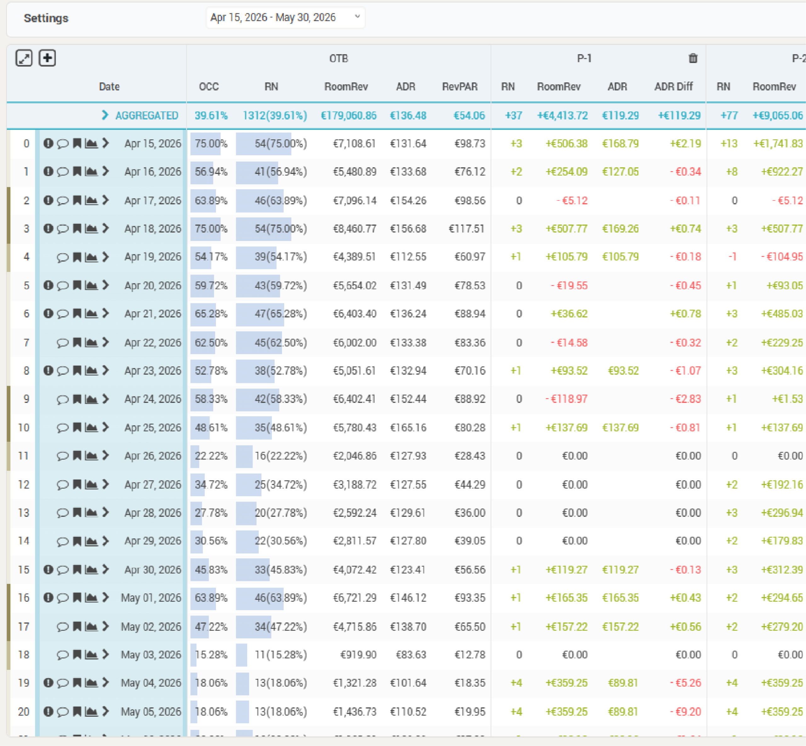This screenshot has width=806, height=746.
Task: Click chart icon on May 04, 2026 row
Action: coord(91,683)
